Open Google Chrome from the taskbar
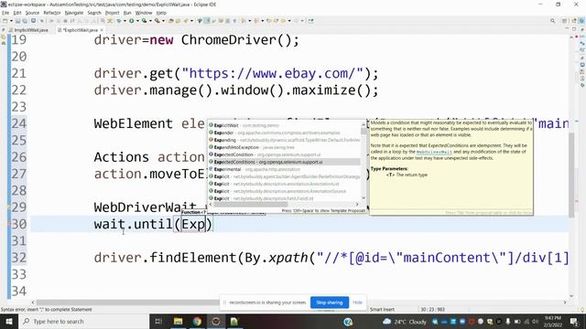Screen dimensions: 586x329 (197, 321)
